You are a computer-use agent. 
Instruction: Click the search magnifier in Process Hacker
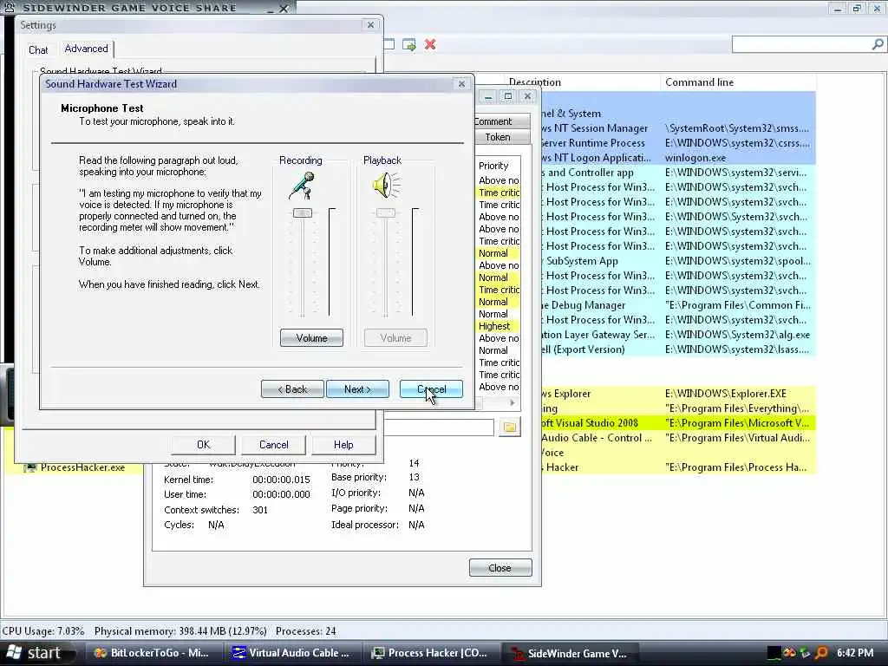tap(878, 44)
